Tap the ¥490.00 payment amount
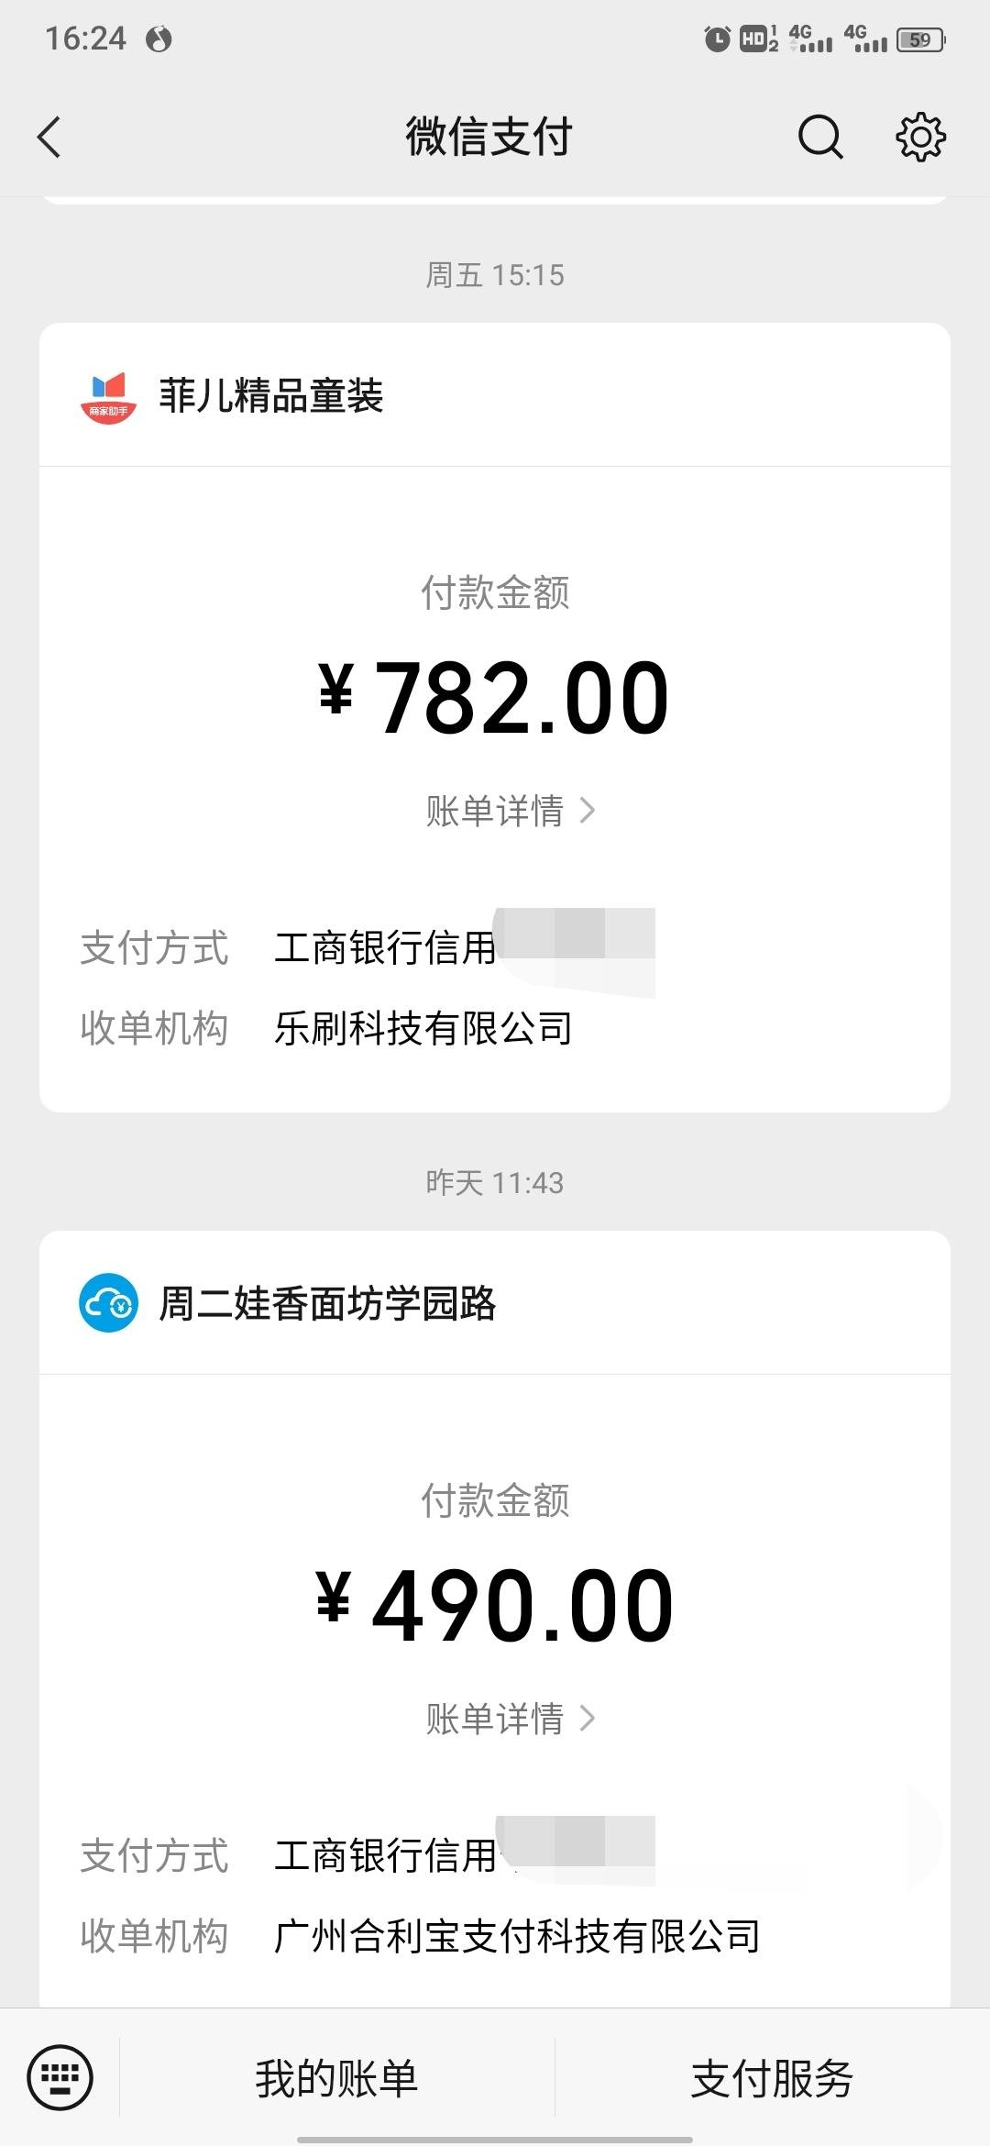 click(x=494, y=1606)
